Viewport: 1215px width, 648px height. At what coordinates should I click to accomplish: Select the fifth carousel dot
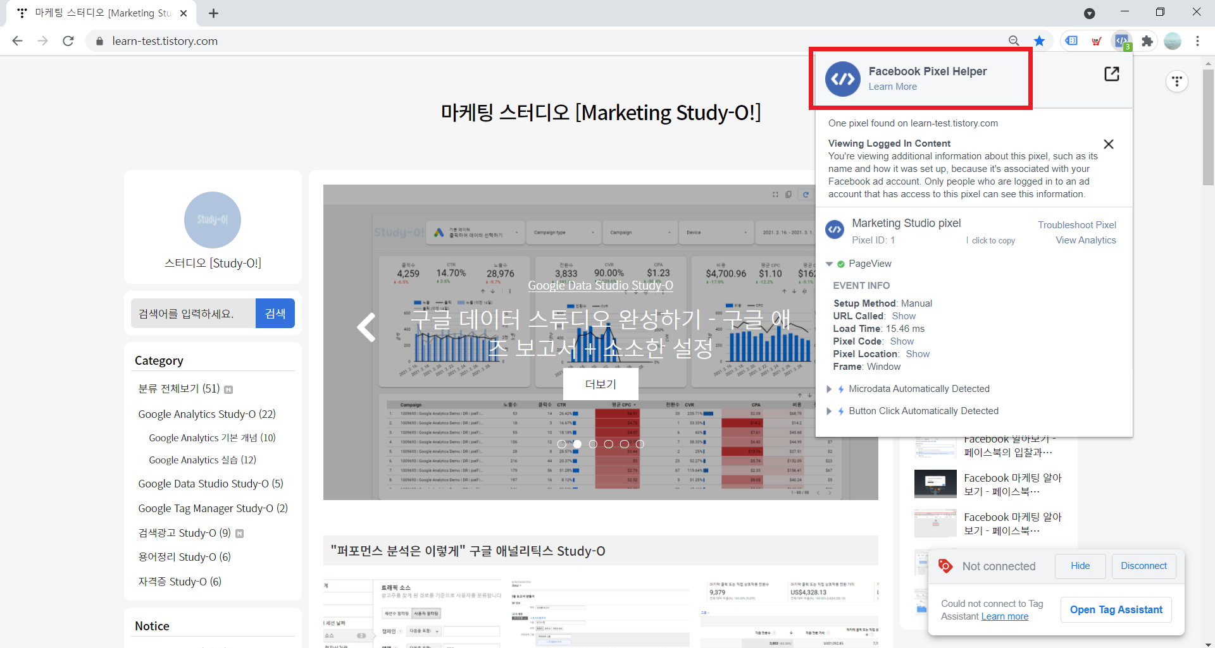tap(625, 444)
